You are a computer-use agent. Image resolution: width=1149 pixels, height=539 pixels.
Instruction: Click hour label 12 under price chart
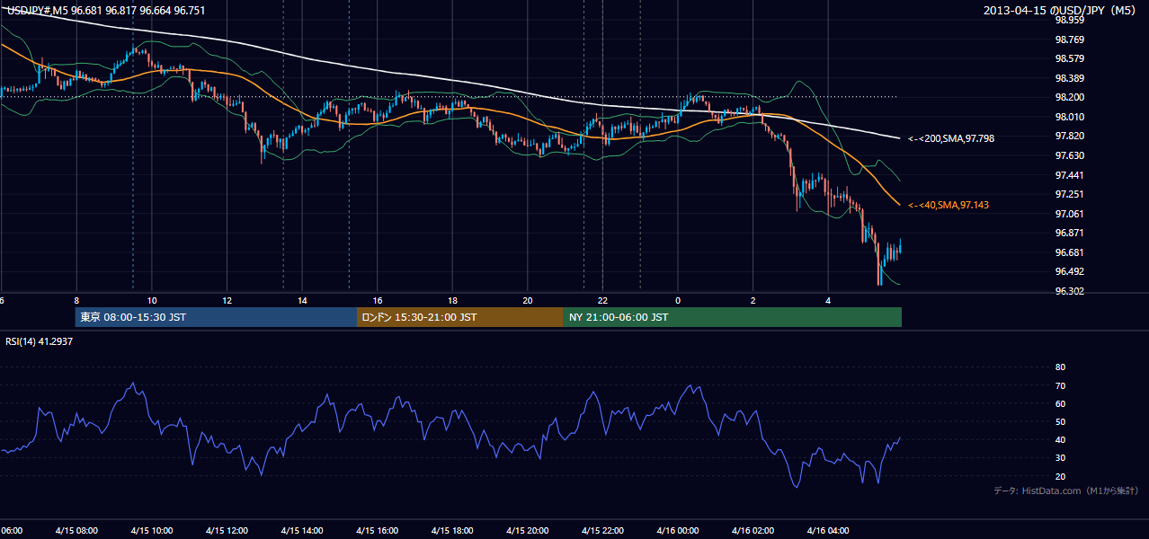coord(227,300)
